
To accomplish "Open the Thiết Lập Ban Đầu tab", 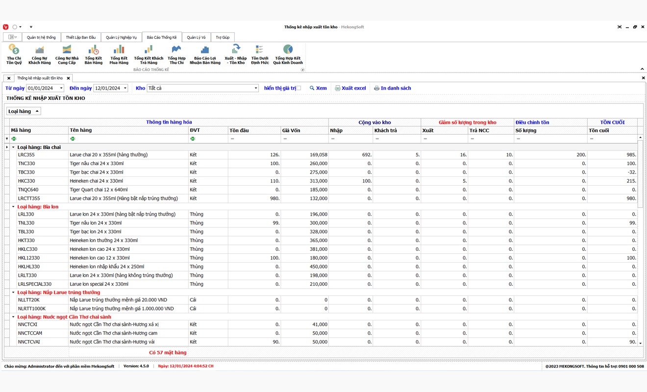I will pyautogui.click(x=81, y=37).
